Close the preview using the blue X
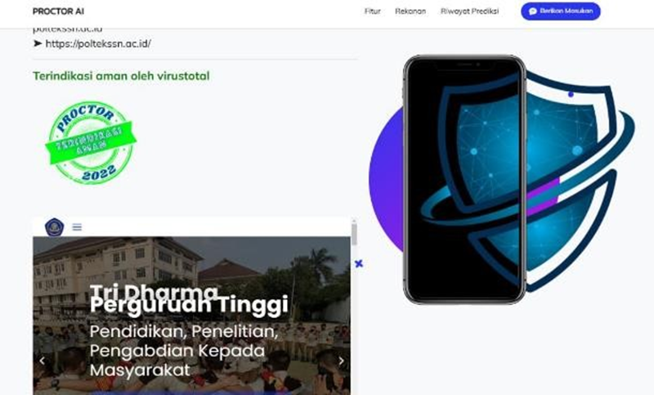 [359, 263]
